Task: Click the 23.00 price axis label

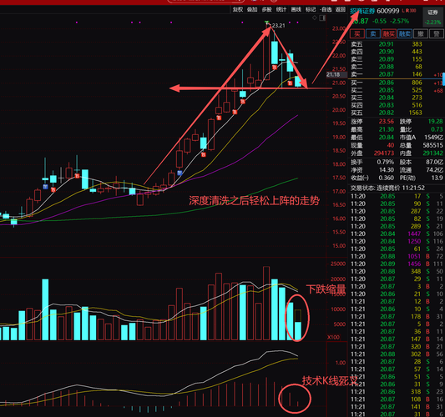Action: pyautogui.click(x=339, y=28)
